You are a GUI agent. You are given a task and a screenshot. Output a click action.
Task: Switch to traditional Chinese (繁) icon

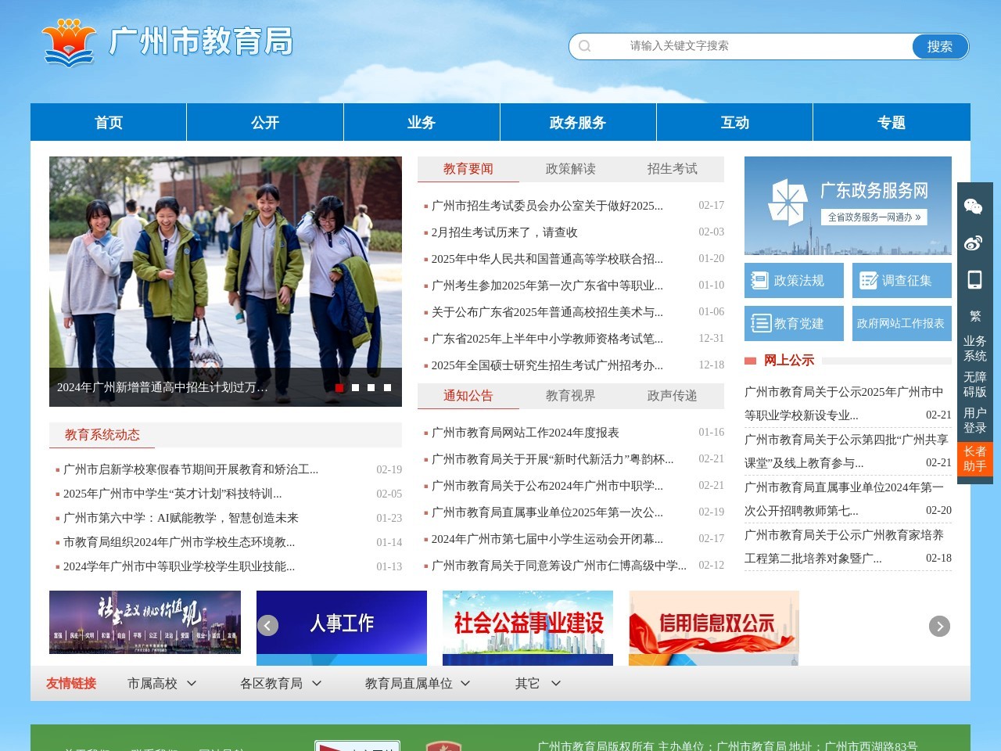974,316
